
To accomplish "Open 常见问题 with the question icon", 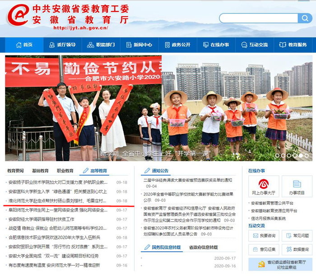I will pos(297,235).
